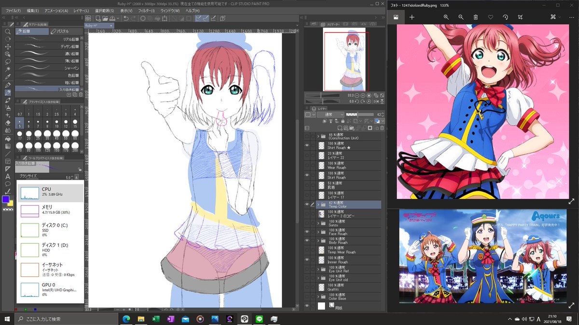Screen dimensions: 579x325
Task: Adjust the layer opacity slider
Action: pos(359,115)
